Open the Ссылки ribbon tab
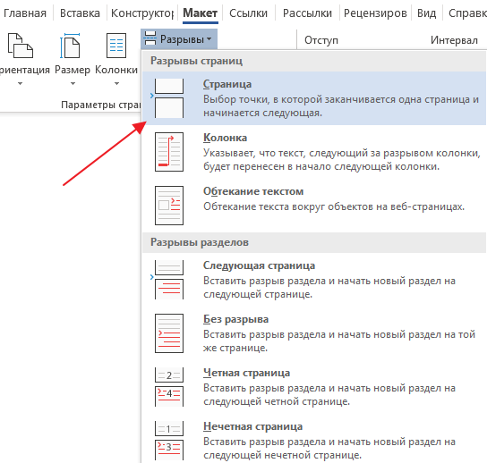 (248, 13)
